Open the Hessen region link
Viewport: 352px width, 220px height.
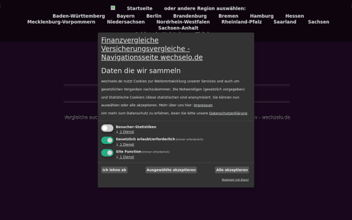click(x=295, y=16)
